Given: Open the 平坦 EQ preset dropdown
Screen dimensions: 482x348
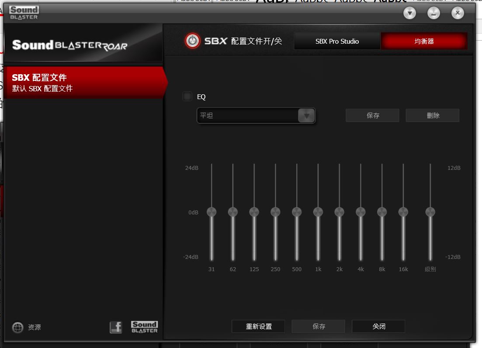Looking at the screenshot, I should click(x=256, y=115).
